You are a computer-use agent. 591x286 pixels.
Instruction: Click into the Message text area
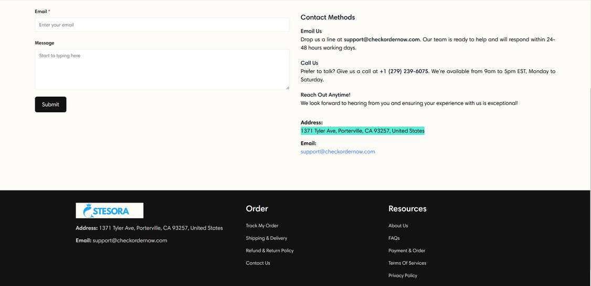tap(162, 69)
